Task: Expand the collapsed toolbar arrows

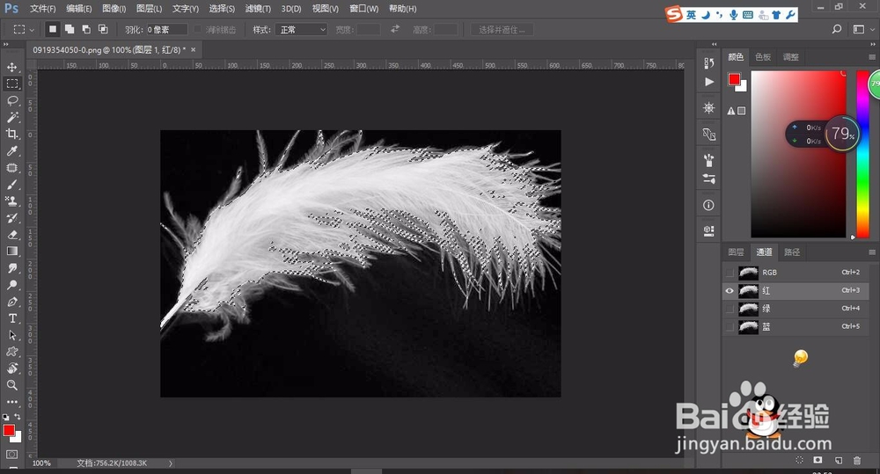Action: pos(5,44)
